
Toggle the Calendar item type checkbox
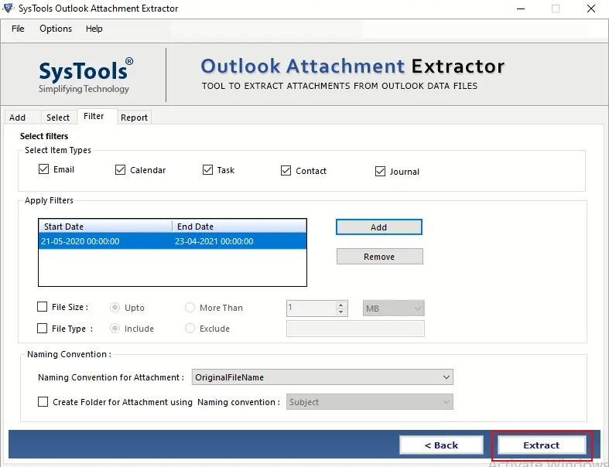click(120, 170)
